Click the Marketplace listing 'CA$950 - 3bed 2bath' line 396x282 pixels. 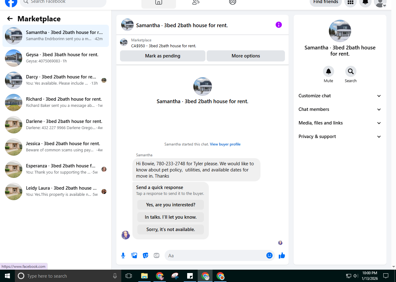[164, 46]
